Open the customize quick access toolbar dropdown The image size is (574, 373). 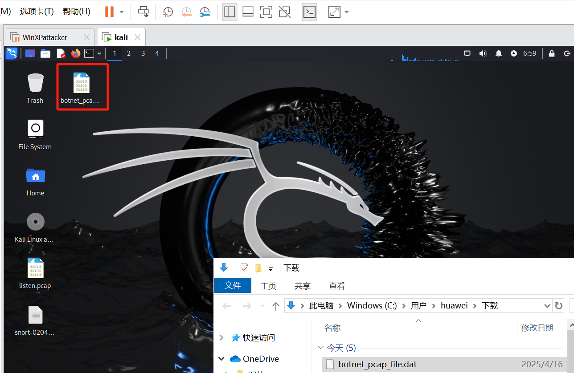pyautogui.click(x=271, y=269)
